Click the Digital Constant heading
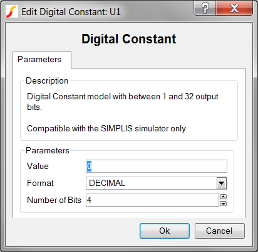The height and width of the screenshot is (252, 258). (129, 39)
